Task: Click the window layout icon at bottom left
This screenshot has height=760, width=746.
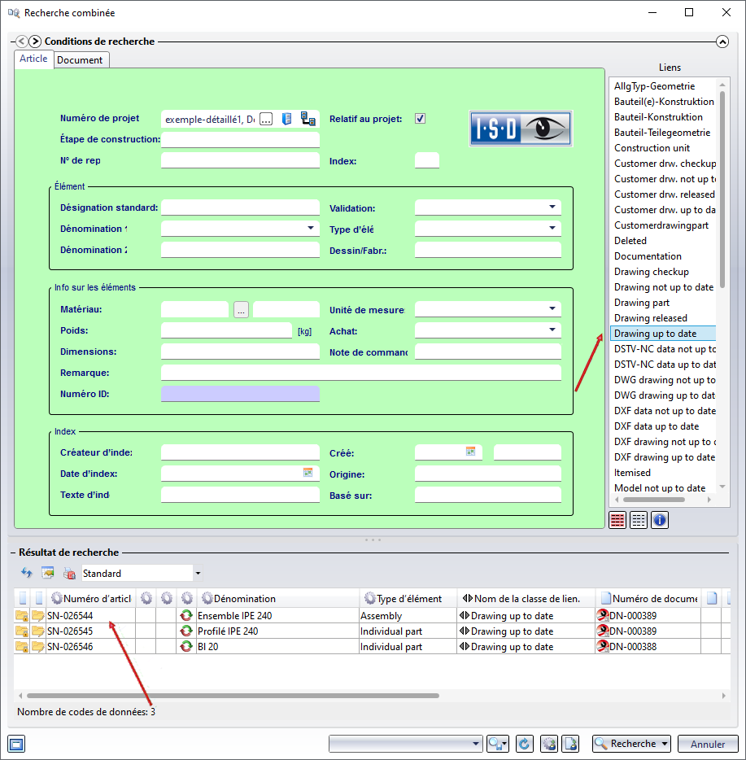Action: click(16, 744)
